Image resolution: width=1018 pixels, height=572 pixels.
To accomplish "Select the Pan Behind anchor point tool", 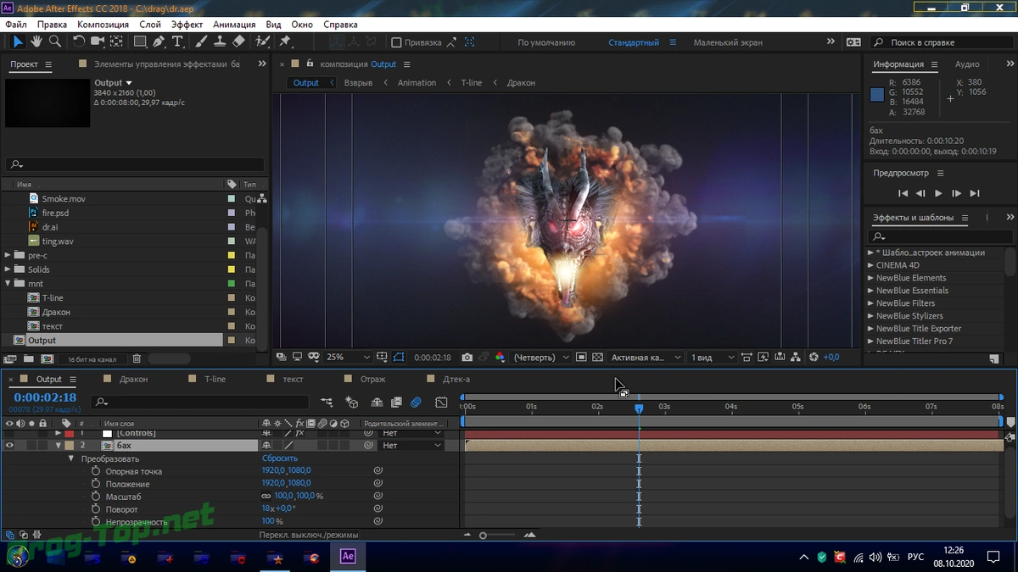I will (117, 42).
